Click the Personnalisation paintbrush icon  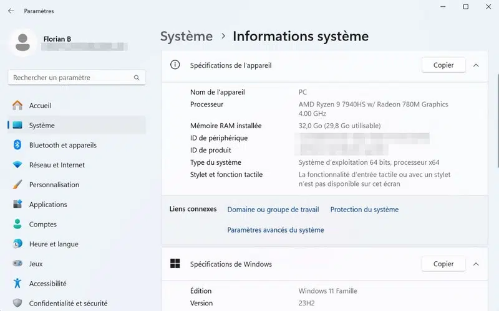click(x=17, y=185)
